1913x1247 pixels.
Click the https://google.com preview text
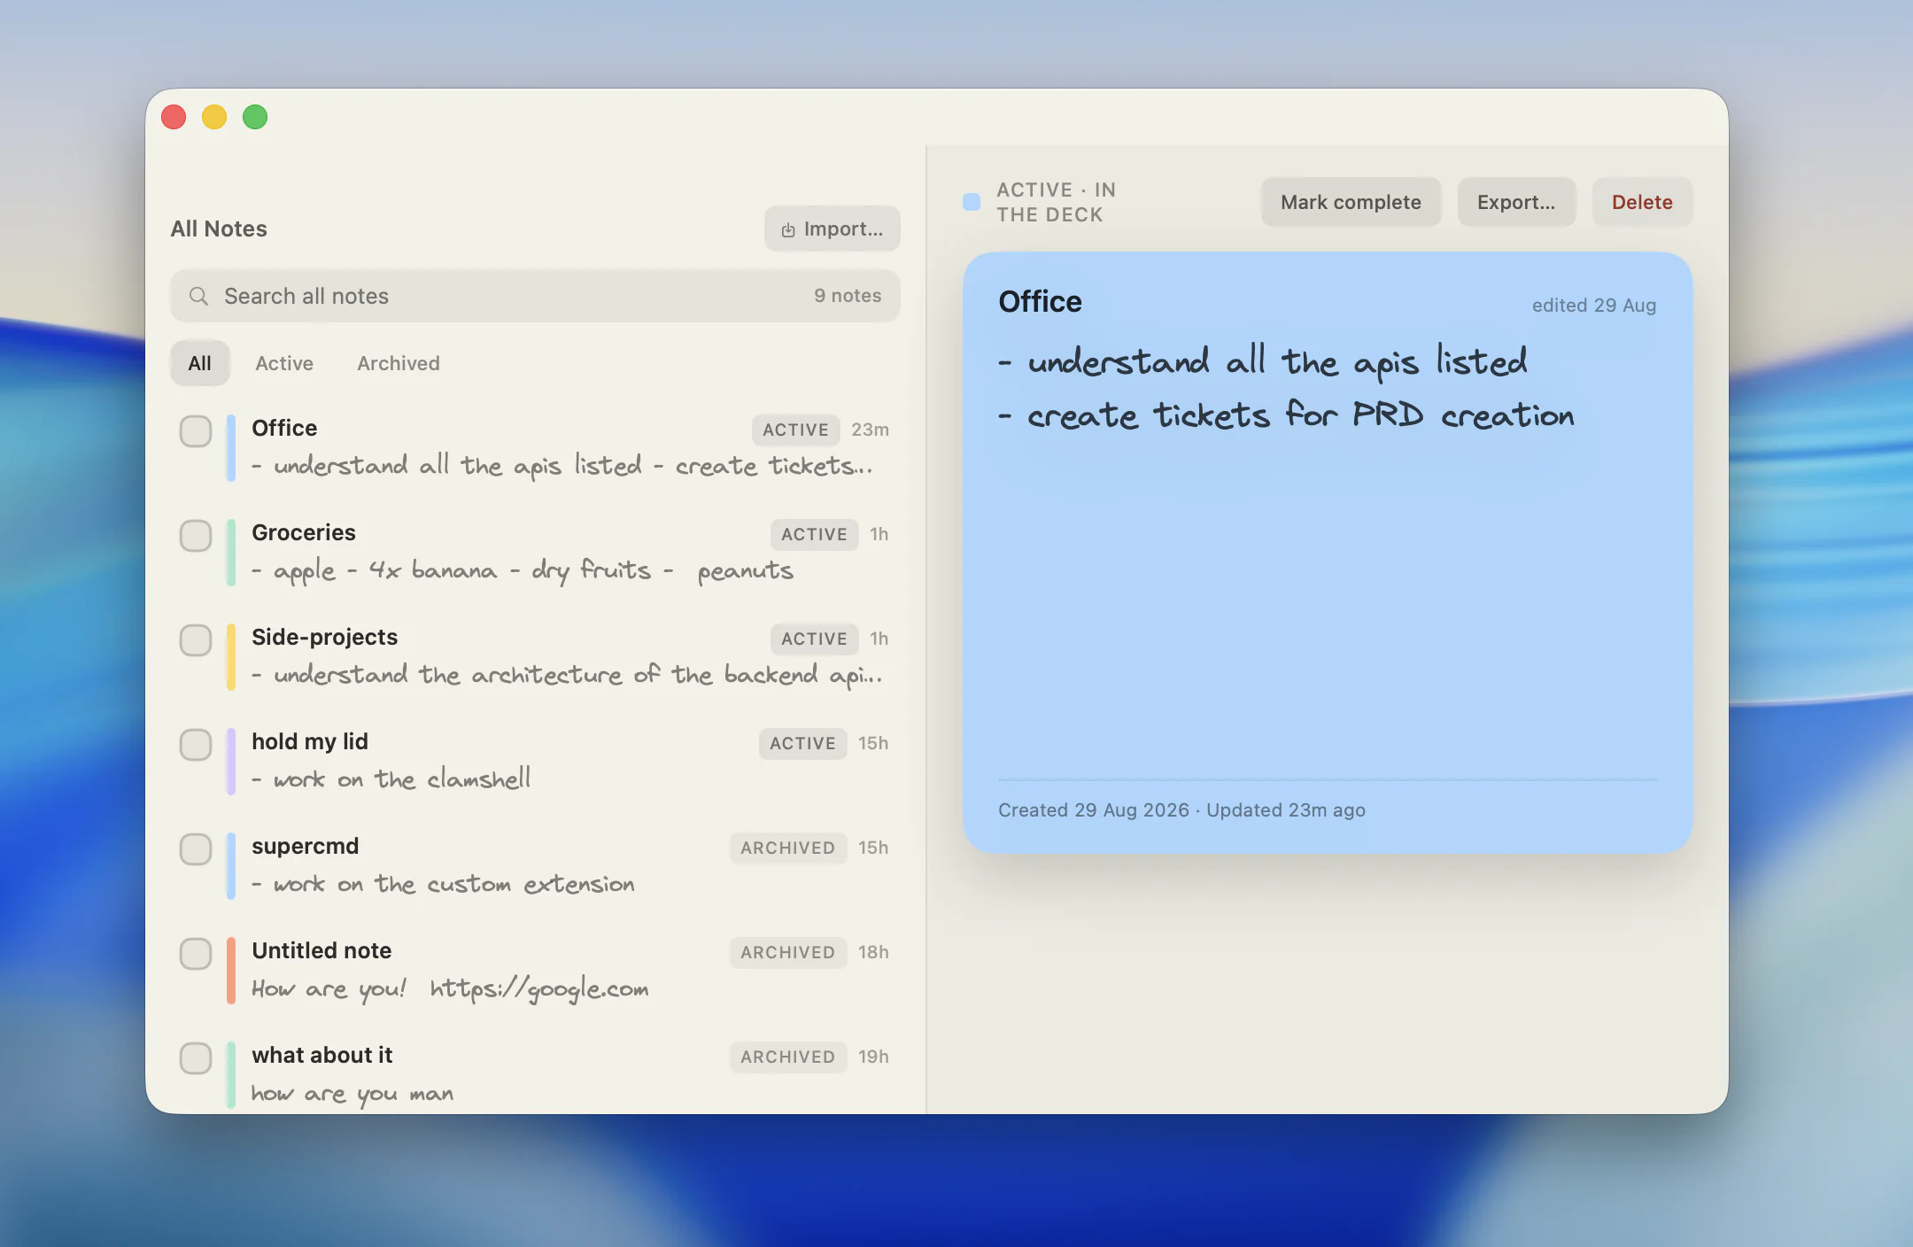[x=538, y=989]
